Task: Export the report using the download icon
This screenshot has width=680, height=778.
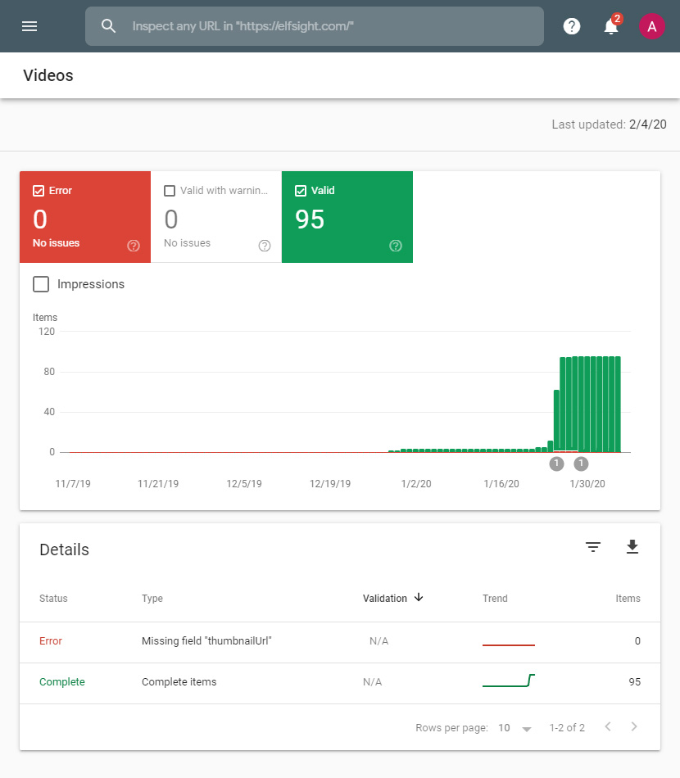Action: pyautogui.click(x=632, y=546)
